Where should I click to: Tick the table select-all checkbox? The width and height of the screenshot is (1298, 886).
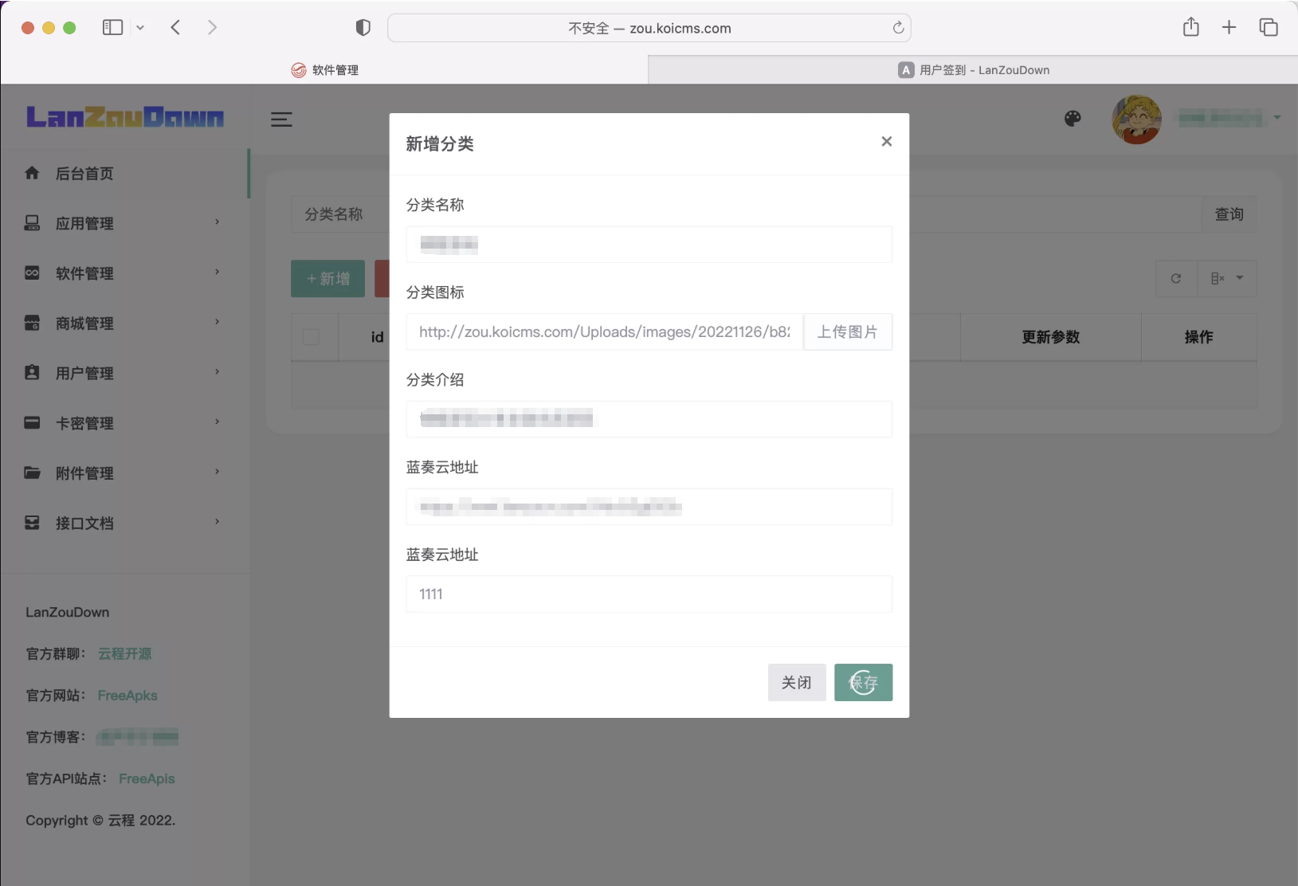point(311,337)
